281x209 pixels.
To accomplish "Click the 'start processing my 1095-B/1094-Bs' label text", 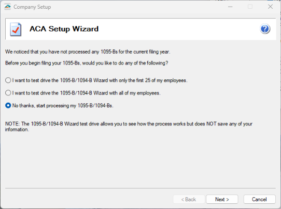I will [x=63, y=106].
